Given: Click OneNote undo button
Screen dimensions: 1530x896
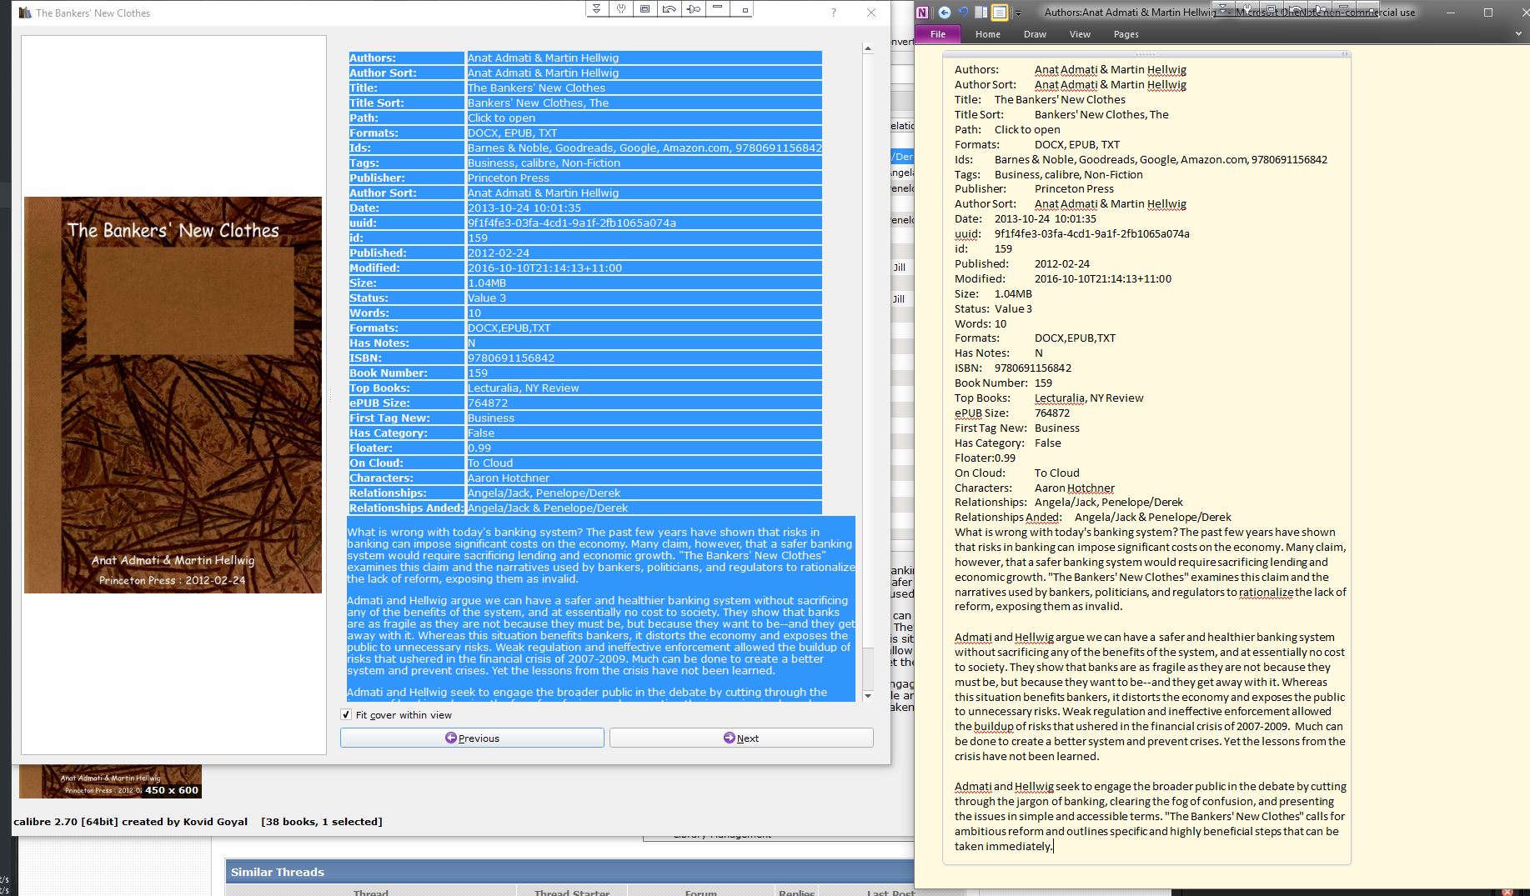Looking at the screenshot, I should (x=963, y=12).
